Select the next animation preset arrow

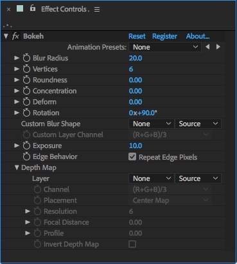click(218, 47)
